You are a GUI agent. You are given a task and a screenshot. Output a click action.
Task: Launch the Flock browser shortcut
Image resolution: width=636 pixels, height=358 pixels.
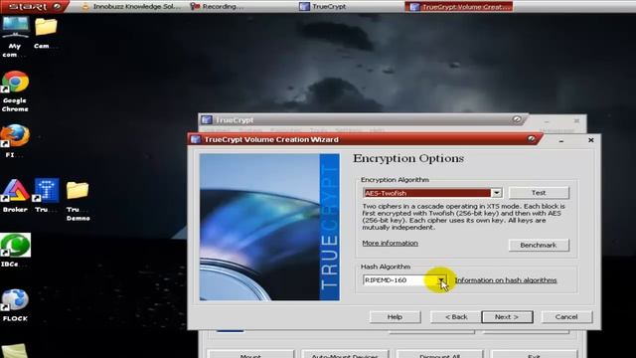(15, 305)
